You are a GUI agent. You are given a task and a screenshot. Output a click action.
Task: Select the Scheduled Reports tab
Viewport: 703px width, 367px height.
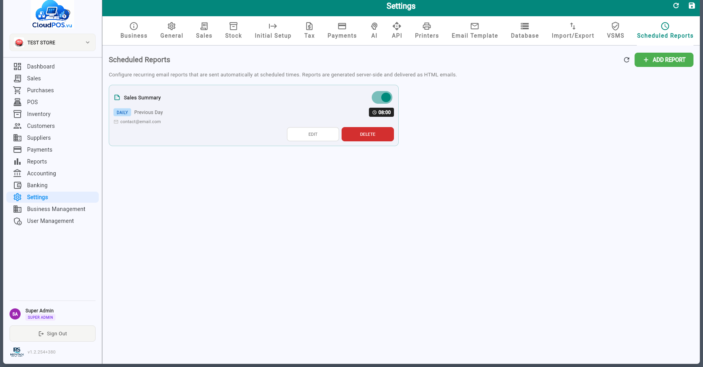[665, 30]
